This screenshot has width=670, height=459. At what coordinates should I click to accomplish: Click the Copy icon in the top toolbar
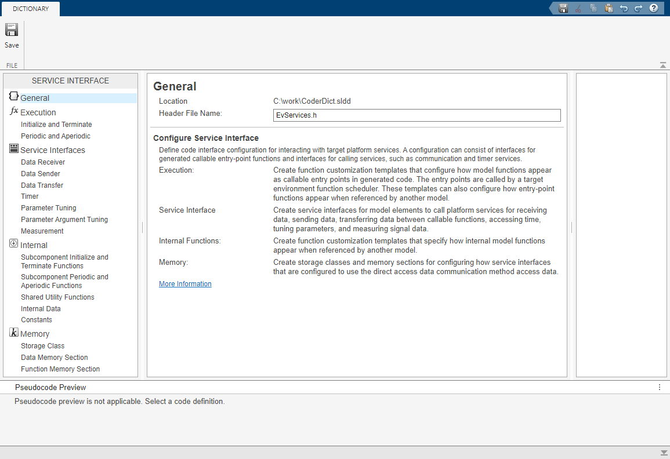593,8
